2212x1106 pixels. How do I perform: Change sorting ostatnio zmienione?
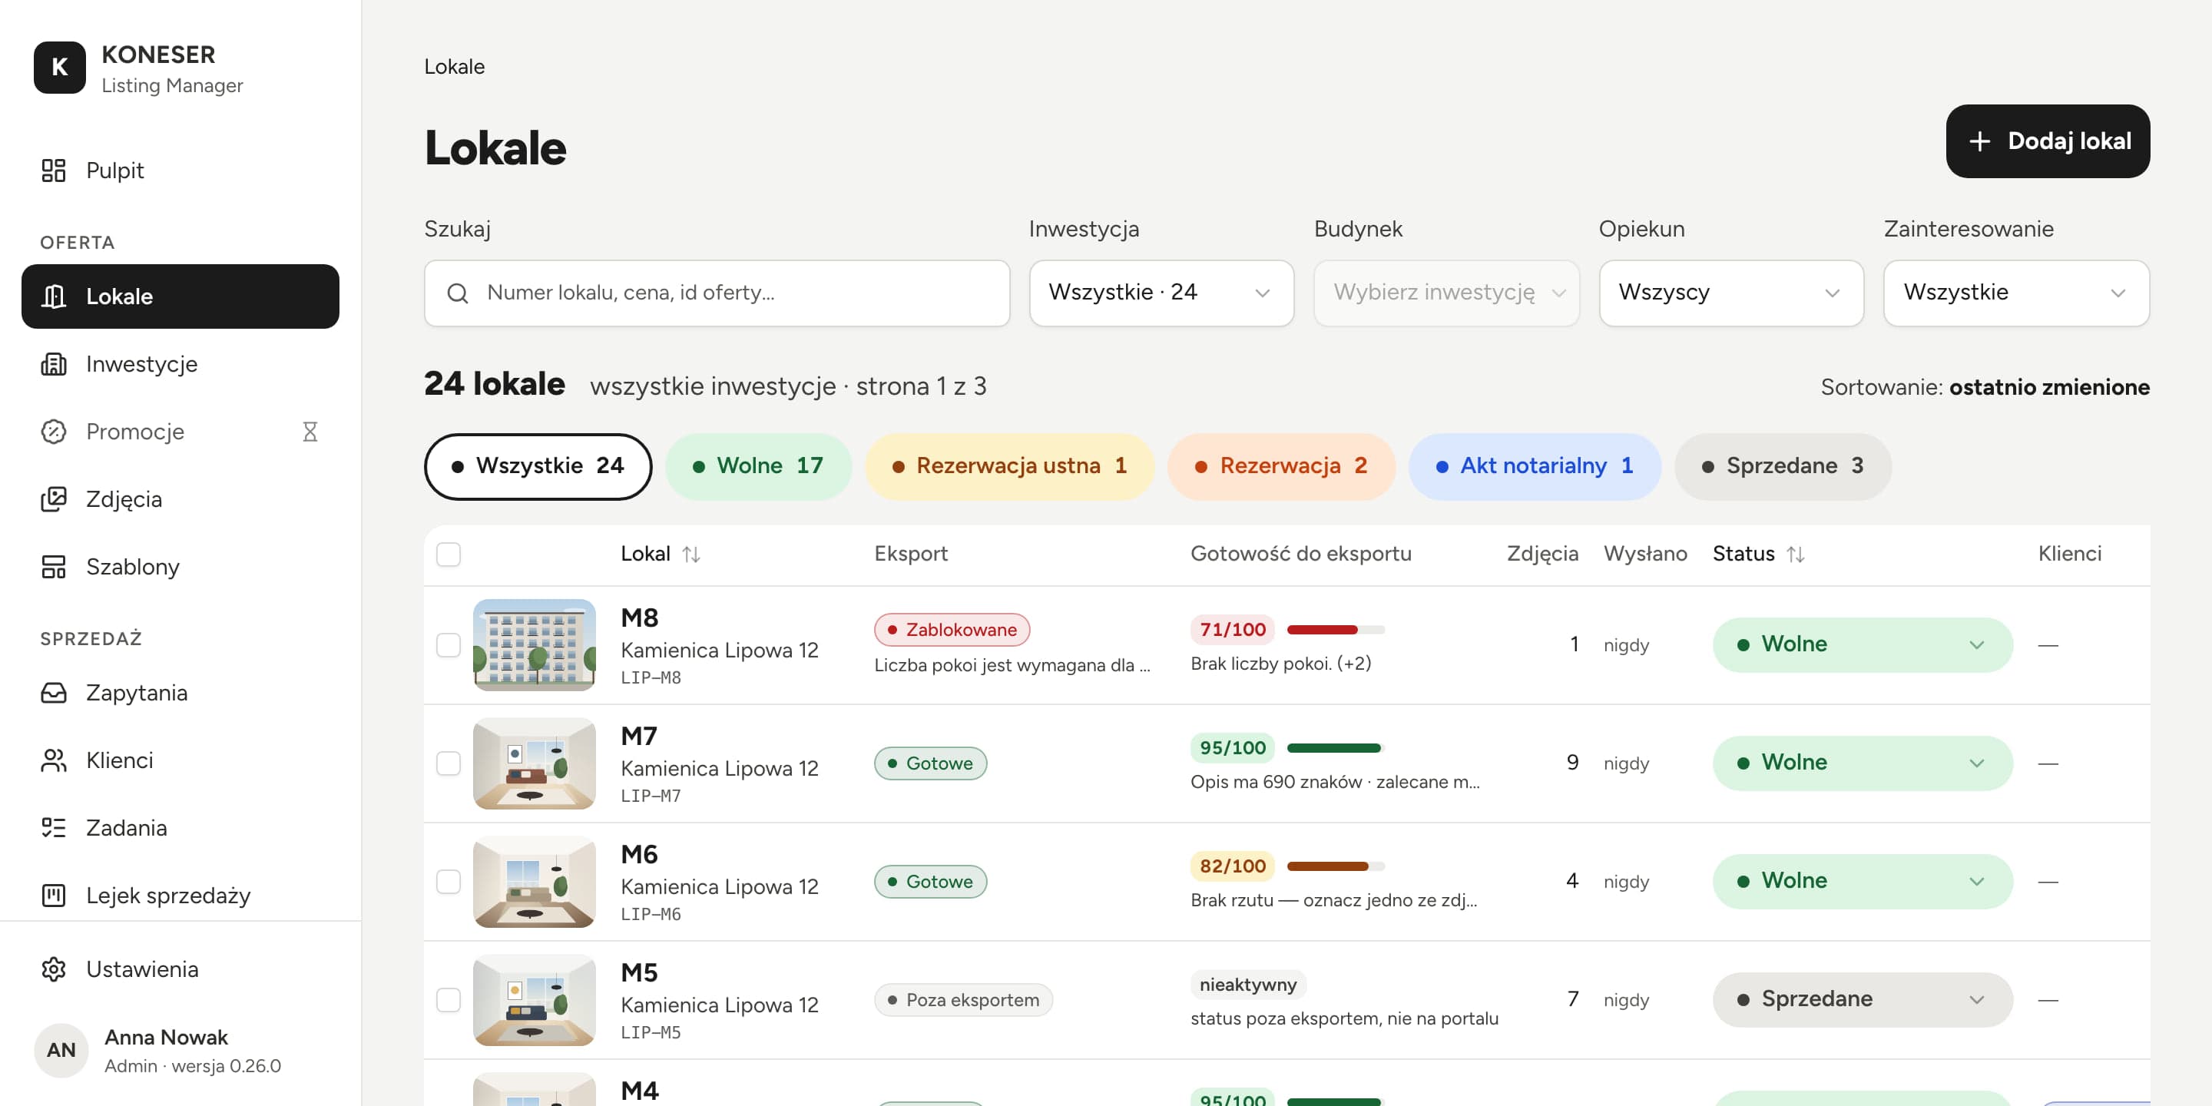tap(2049, 387)
